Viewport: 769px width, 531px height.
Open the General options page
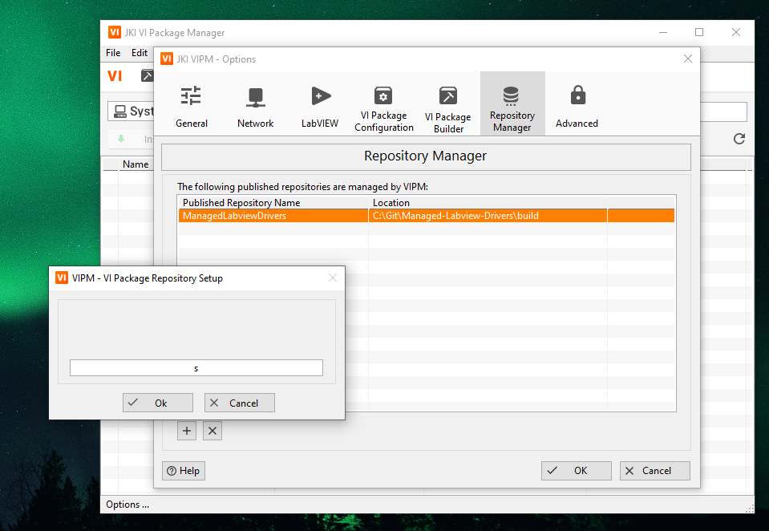click(x=192, y=106)
